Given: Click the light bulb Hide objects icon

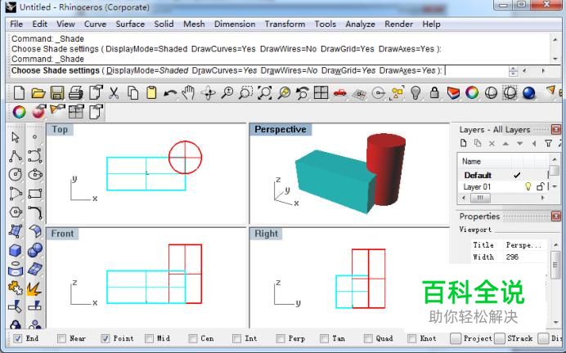Looking at the screenshot, I should 416,92.
